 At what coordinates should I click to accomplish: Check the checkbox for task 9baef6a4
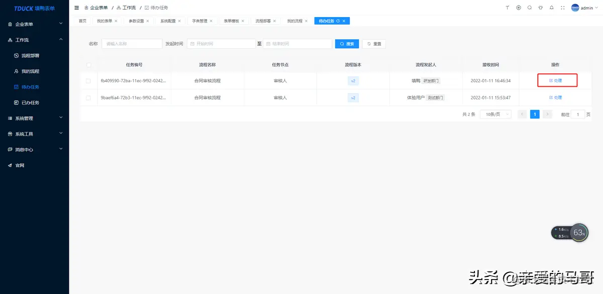pyautogui.click(x=88, y=97)
